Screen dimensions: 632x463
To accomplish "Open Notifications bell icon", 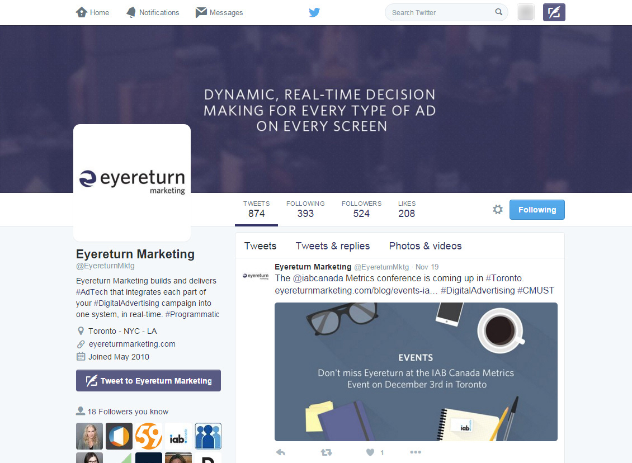I will [x=131, y=12].
